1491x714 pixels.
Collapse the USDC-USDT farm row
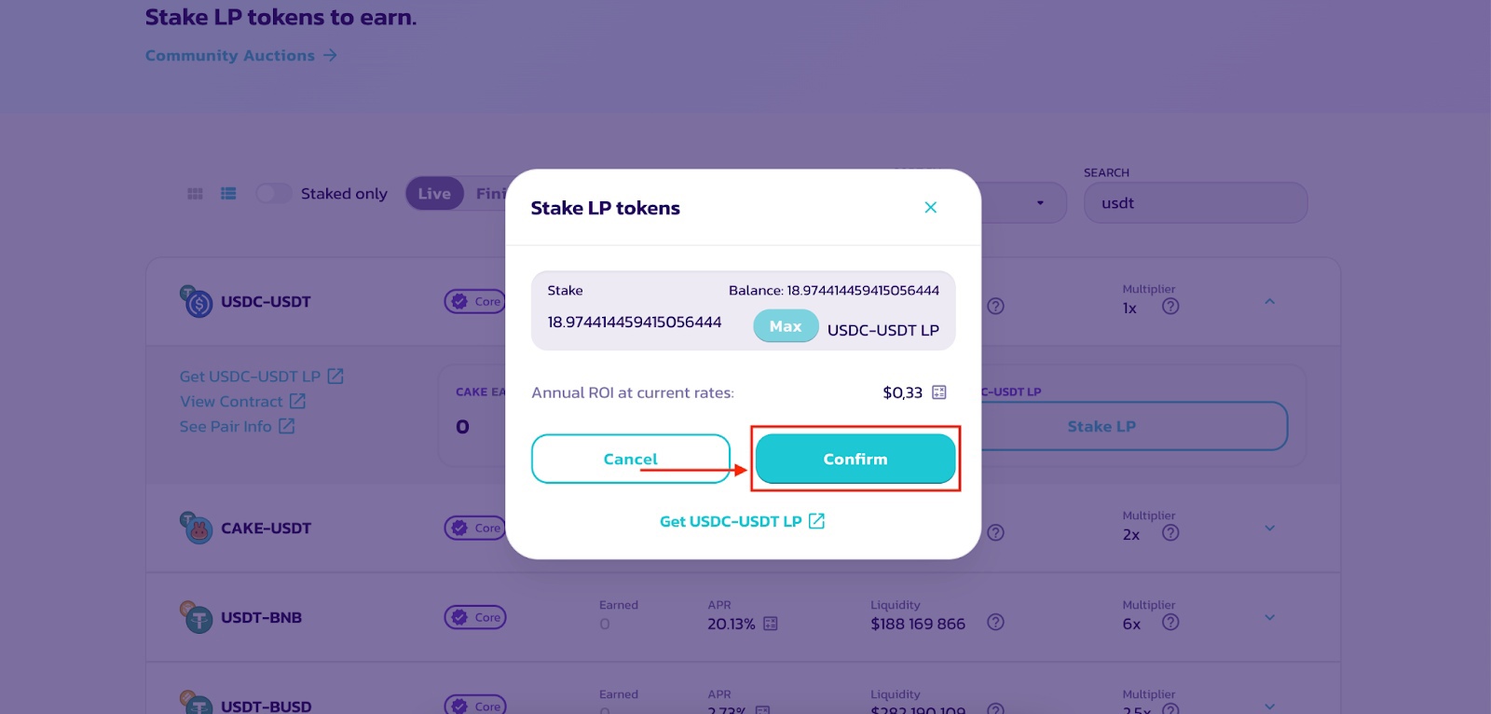tap(1269, 302)
